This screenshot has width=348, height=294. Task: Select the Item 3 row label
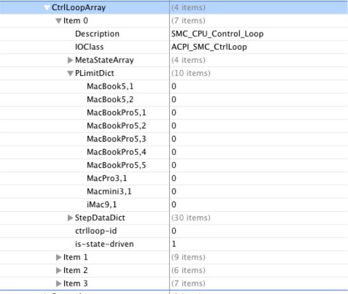76,284
